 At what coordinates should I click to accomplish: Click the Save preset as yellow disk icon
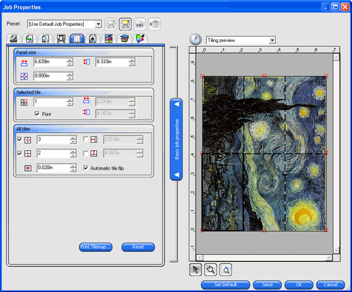[125, 24]
